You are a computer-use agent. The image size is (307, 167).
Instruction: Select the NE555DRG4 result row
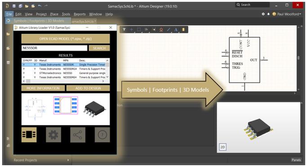tap(64, 69)
